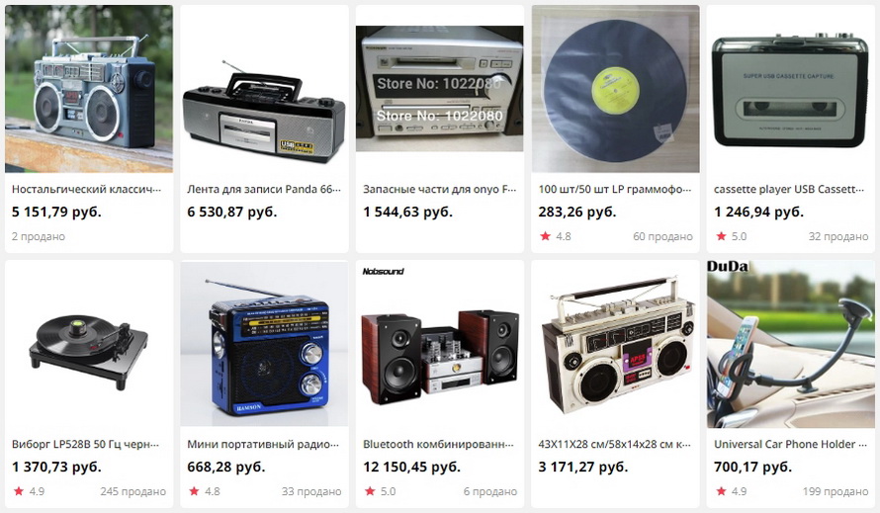Open the silver retro boombox box thumbnail

click(616, 344)
